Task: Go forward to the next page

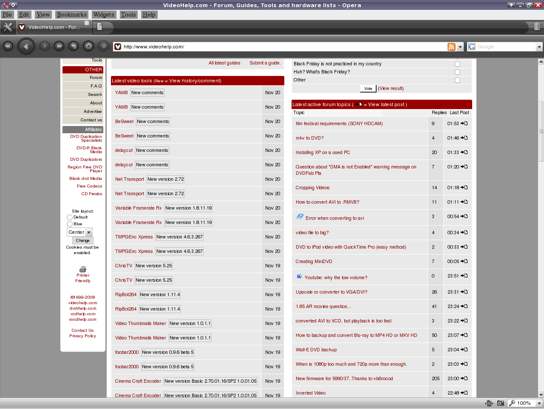Action: (45, 46)
